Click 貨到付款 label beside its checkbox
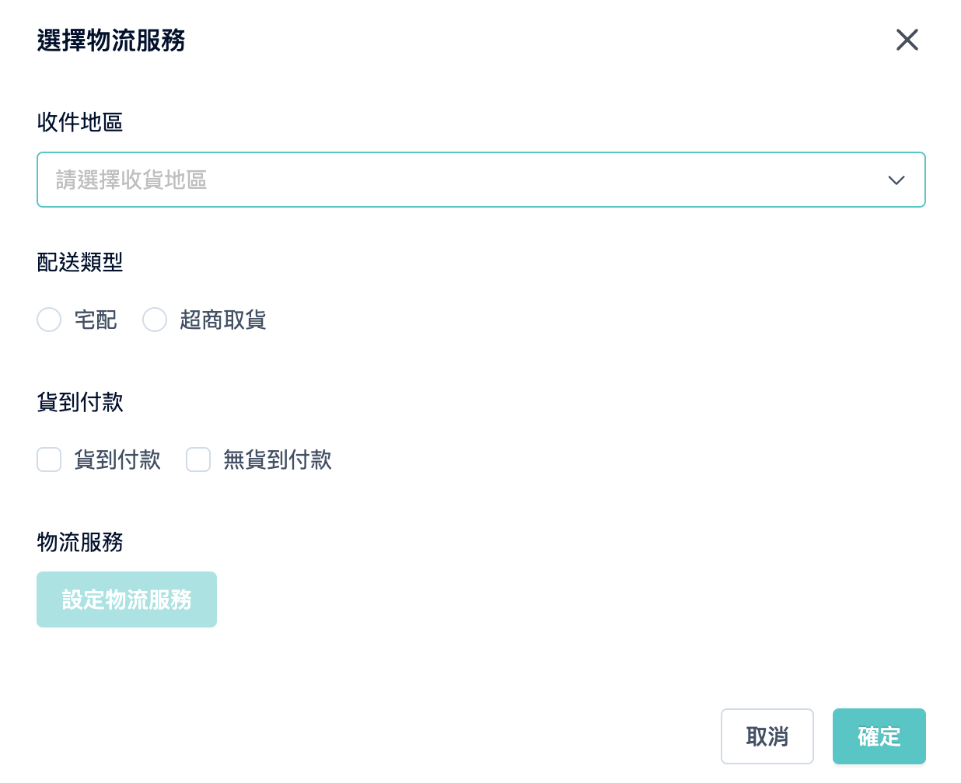 point(117,460)
